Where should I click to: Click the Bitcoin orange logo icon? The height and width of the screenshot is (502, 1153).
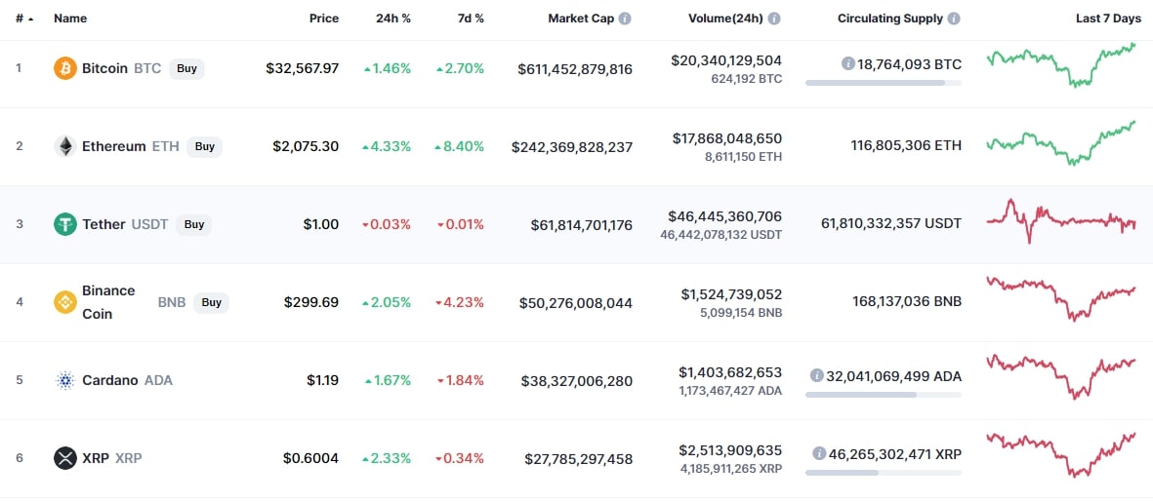pyautogui.click(x=65, y=68)
